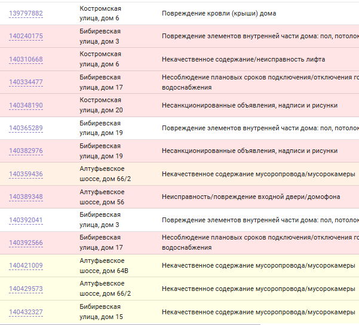The image size is (359, 325).
Task: Select address in row 140365289
Action: pyautogui.click(x=101, y=128)
